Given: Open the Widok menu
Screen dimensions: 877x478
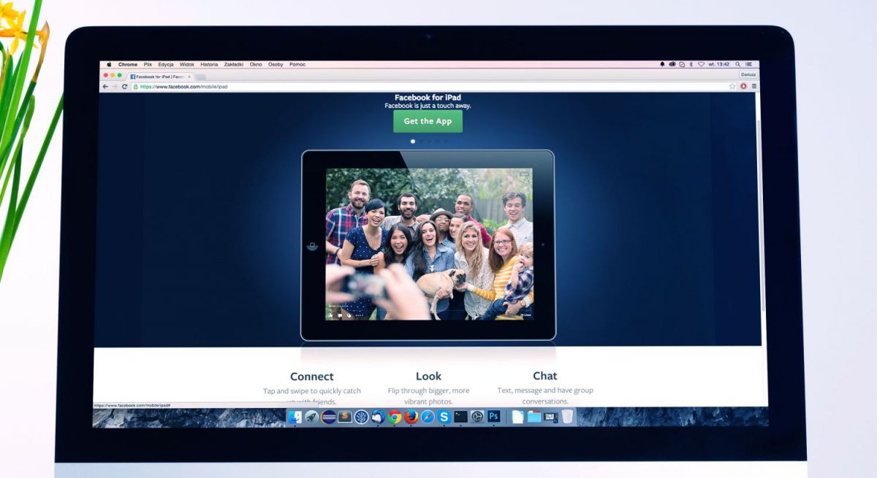Looking at the screenshot, I should [x=187, y=64].
